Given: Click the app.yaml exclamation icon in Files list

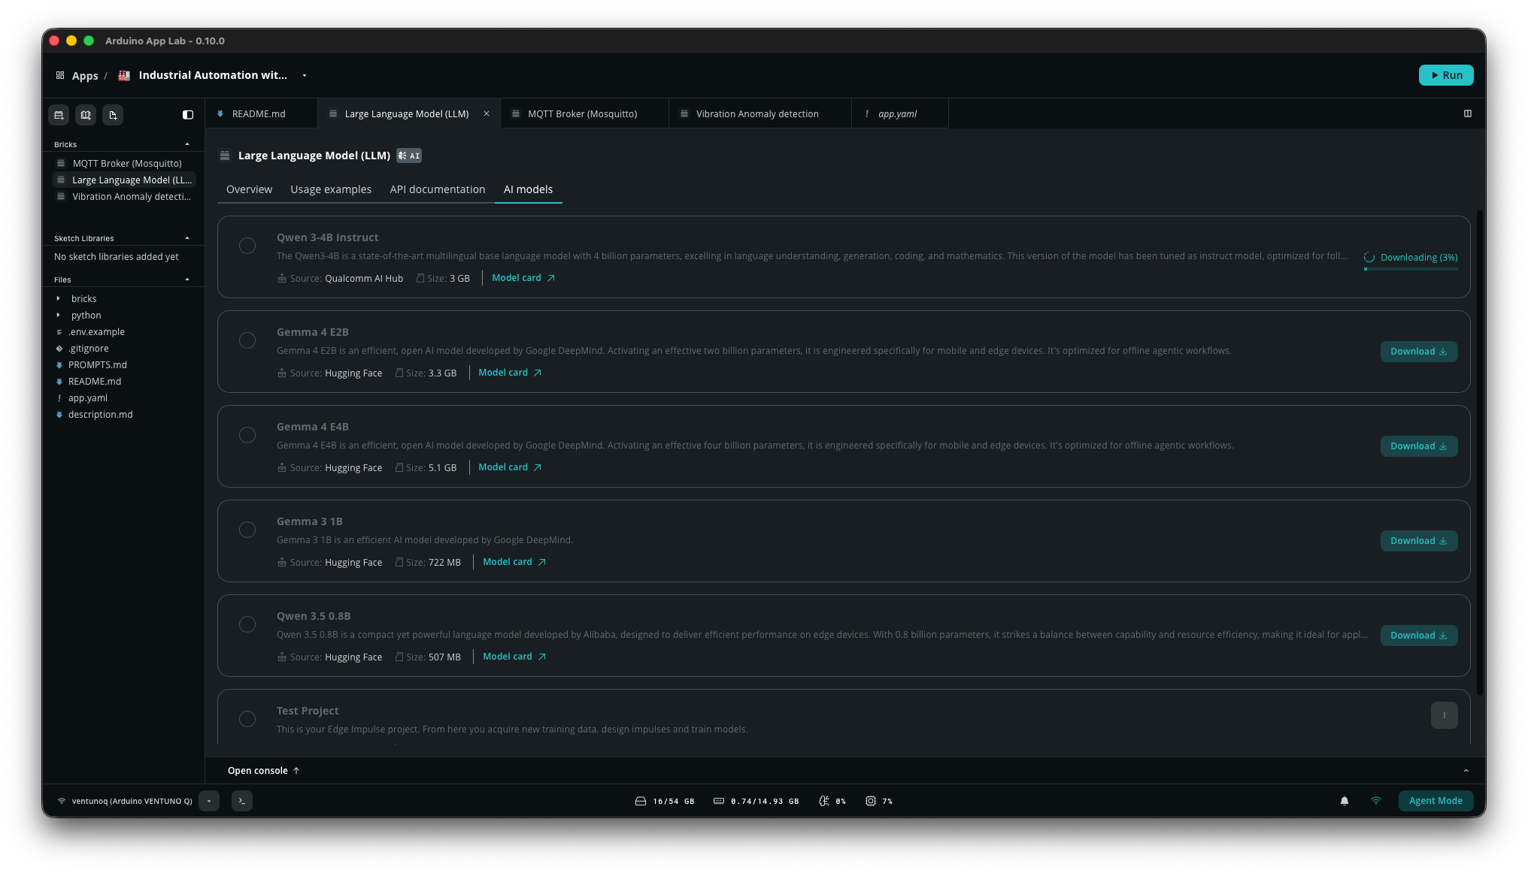Looking at the screenshot, I should 59,398.
